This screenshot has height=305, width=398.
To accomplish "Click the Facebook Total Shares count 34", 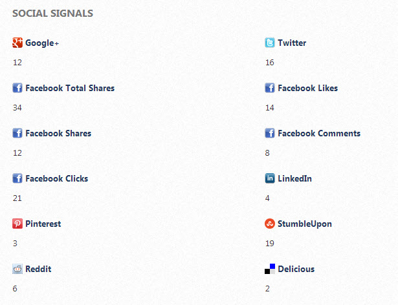I will pyautogui.click(x=17, y=107).
